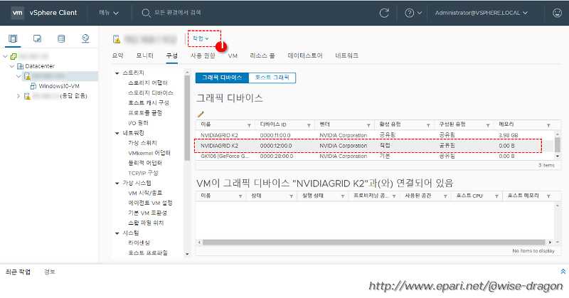Switch to 호스트 그래픽 toggle view
The height and width of the screenshot is (298, 569).
click(272, 78)
